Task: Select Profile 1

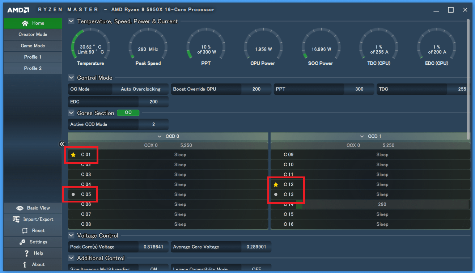Action: [33, 57]
